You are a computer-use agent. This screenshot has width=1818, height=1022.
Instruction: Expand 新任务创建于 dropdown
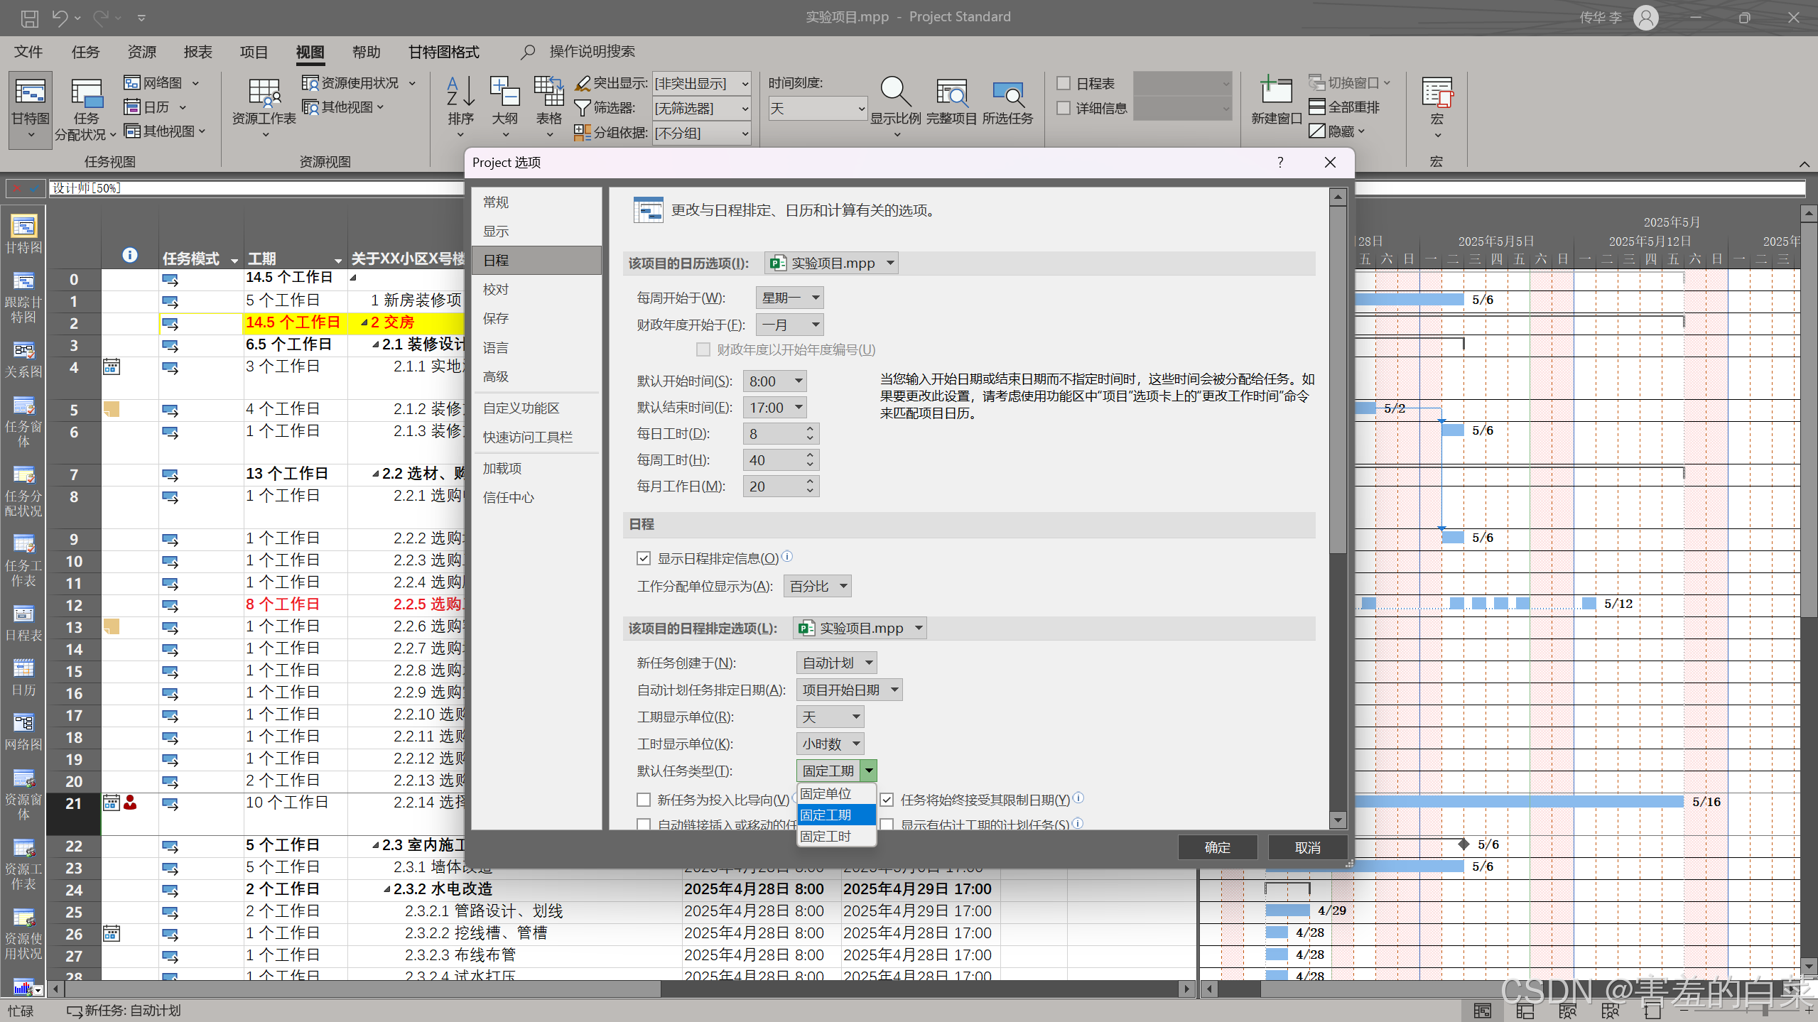coord(835,663)
